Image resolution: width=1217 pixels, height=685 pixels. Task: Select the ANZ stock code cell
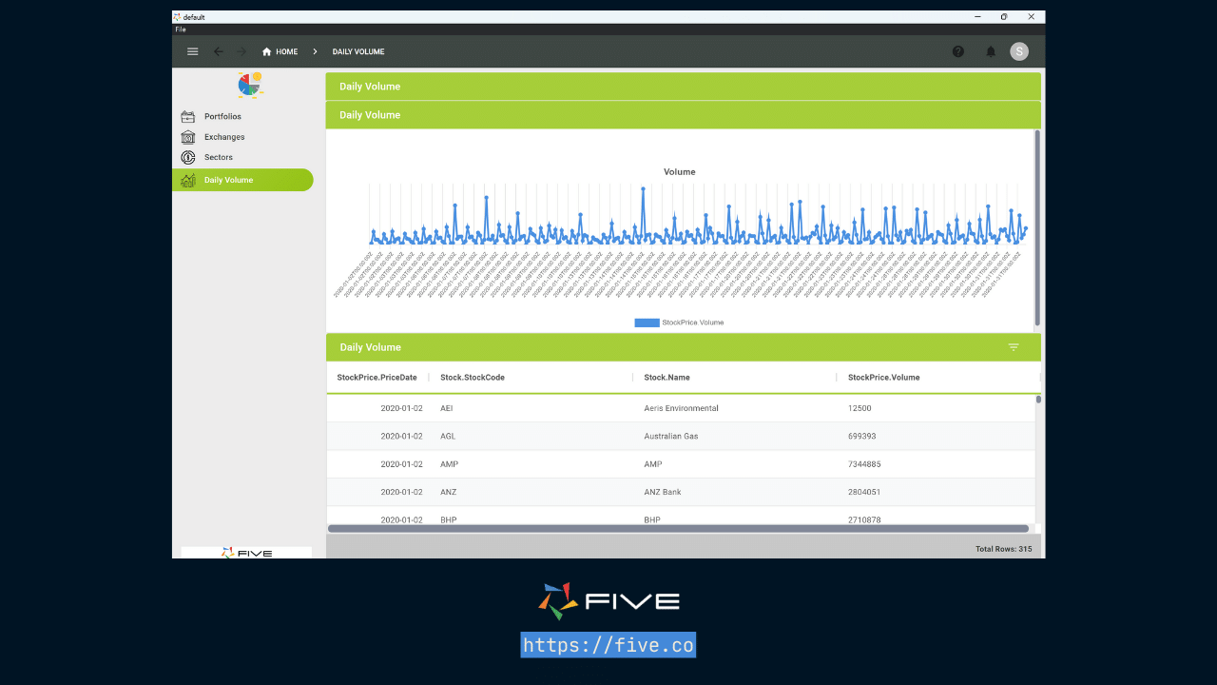click(x=449, y=492)
